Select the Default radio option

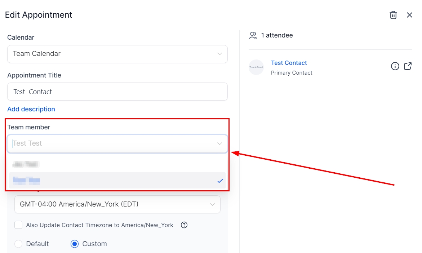click(x=18, y=244)
